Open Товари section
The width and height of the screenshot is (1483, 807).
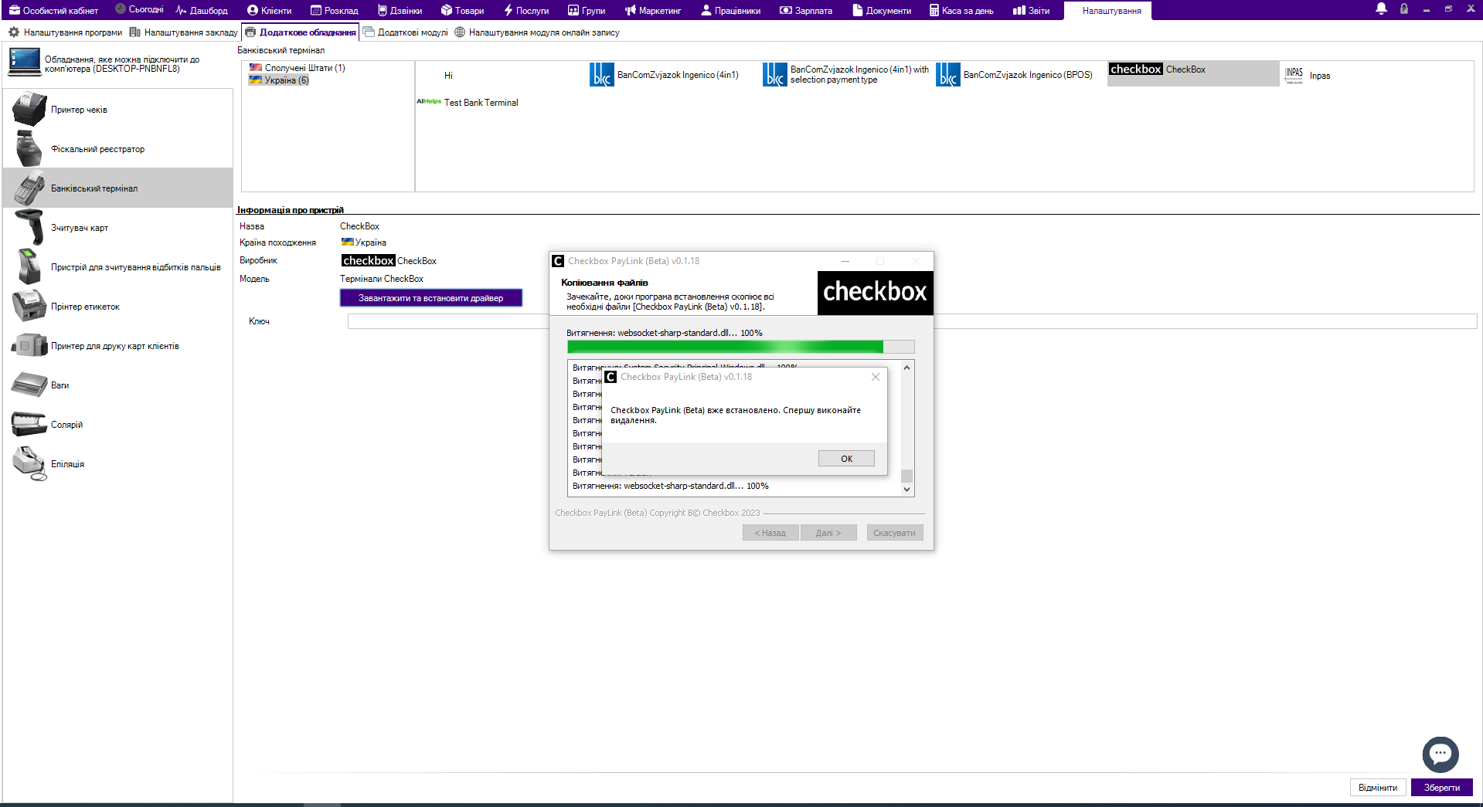[x=462, y=10]
